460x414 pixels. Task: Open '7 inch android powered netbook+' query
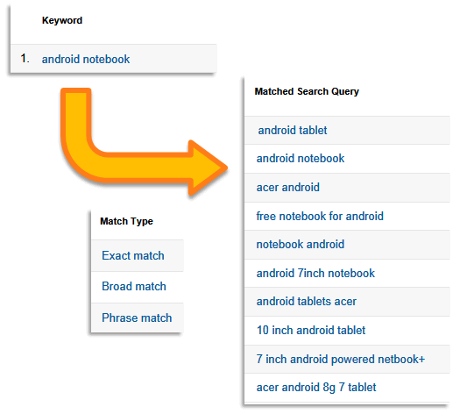pyautogui.click(x=340, y=359)
